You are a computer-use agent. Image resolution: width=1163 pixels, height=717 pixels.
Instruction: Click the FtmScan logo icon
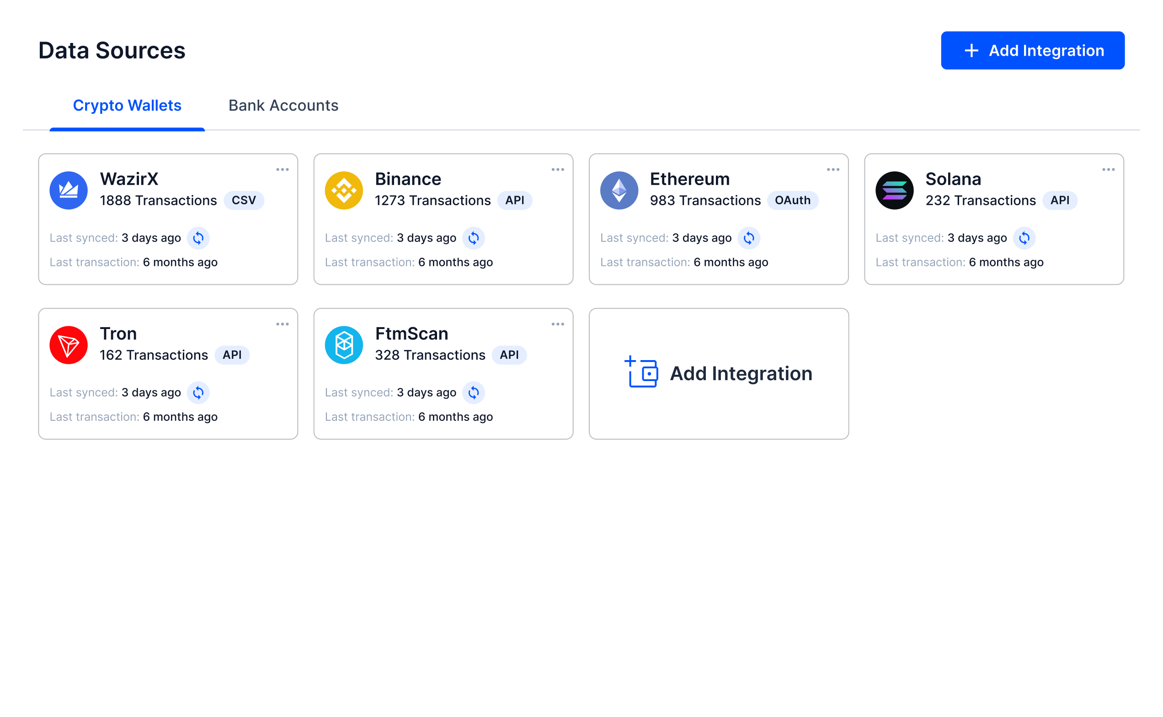point(344,345)
